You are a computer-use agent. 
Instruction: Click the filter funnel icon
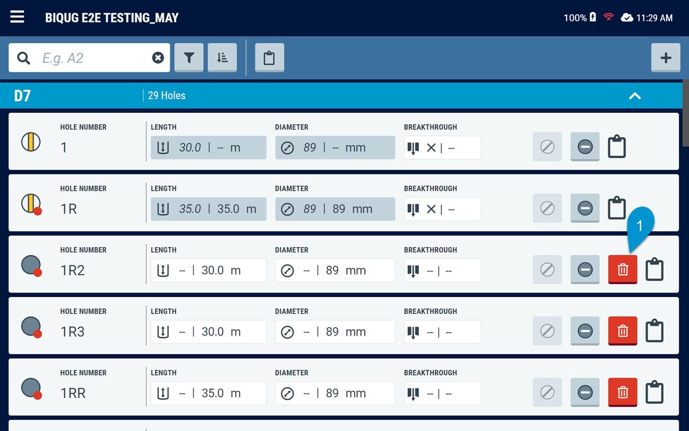pyautogui.click(x=189, y=58)
